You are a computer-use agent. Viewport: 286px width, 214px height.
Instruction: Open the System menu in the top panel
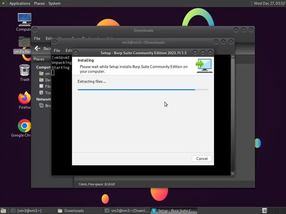pyautogui.click(x=54, y=3)
